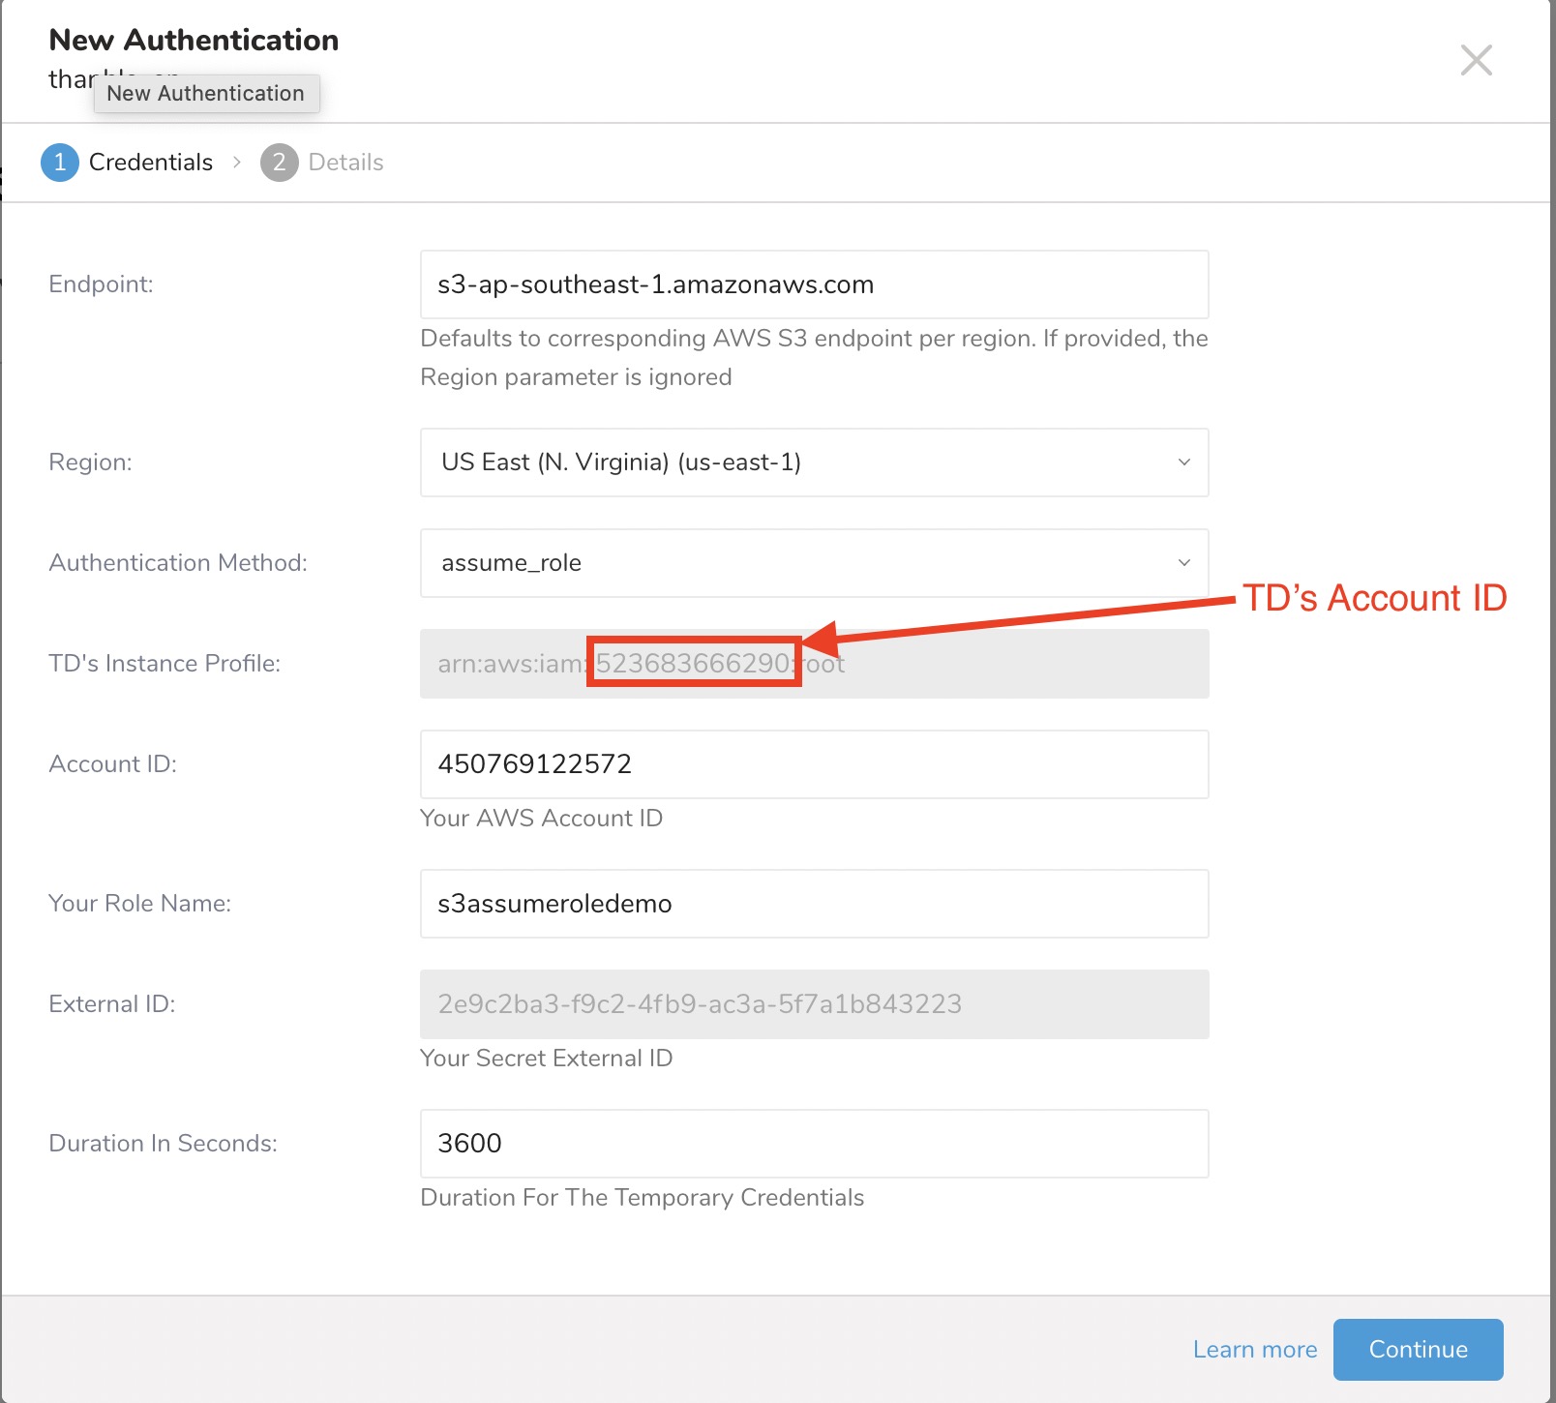
Task: Click the step 1 circle icon
Action: pyautogui.click(x=59, y=163)
